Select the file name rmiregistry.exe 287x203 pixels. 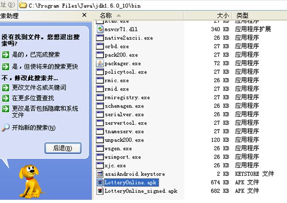pyautogui.click(x=127, y=97)
